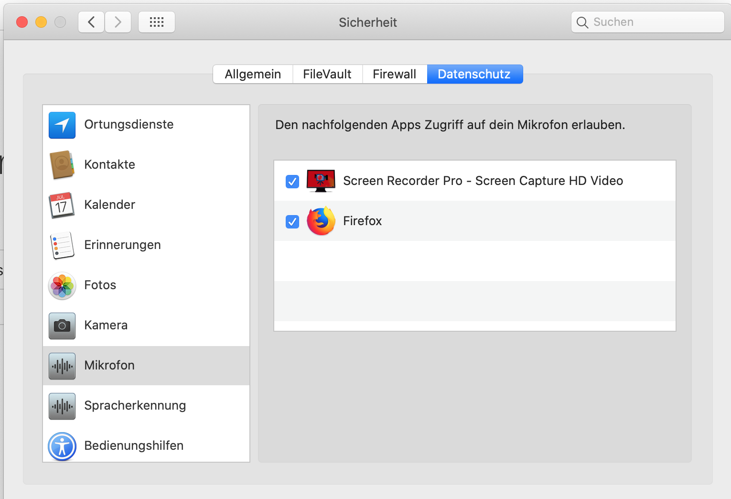Go back with the left chevron button
The image size is (731, 499).
pyautogui.click(x=91, y=22)
